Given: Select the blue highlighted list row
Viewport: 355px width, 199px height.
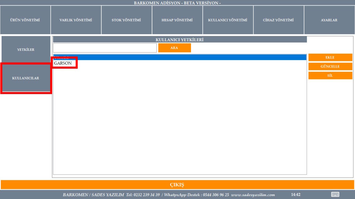Looking at the screenshot, I should pyautogui.click(x=180, y=57).
